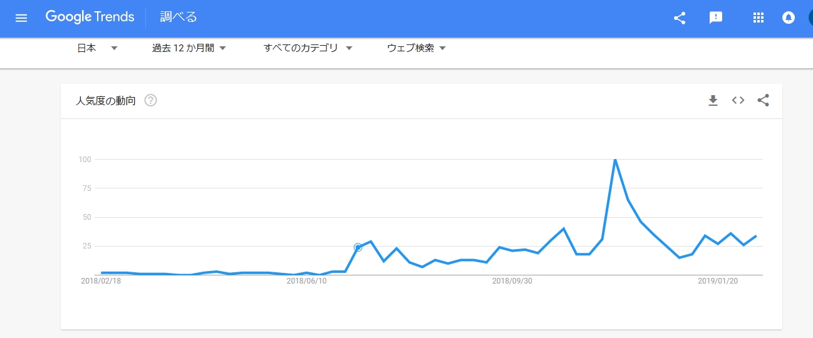This screenshot has height=338, width=813.
Task: Get the embed code for the chart
Action: (x=738, y=100)
